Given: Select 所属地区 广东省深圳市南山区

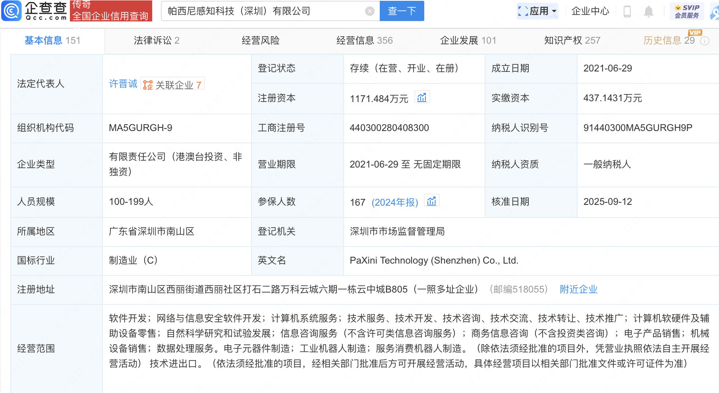Looking at the screenshot, I should click(152, 231).
